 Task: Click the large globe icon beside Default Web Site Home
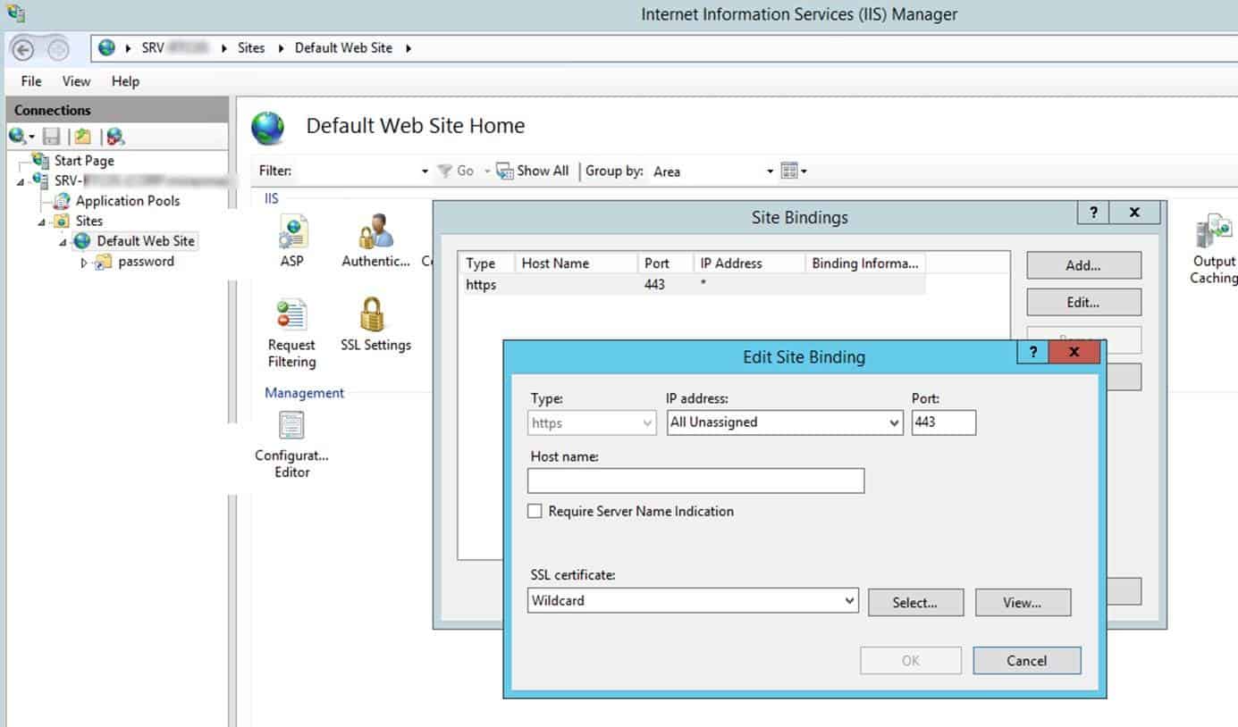pos(267,128)
